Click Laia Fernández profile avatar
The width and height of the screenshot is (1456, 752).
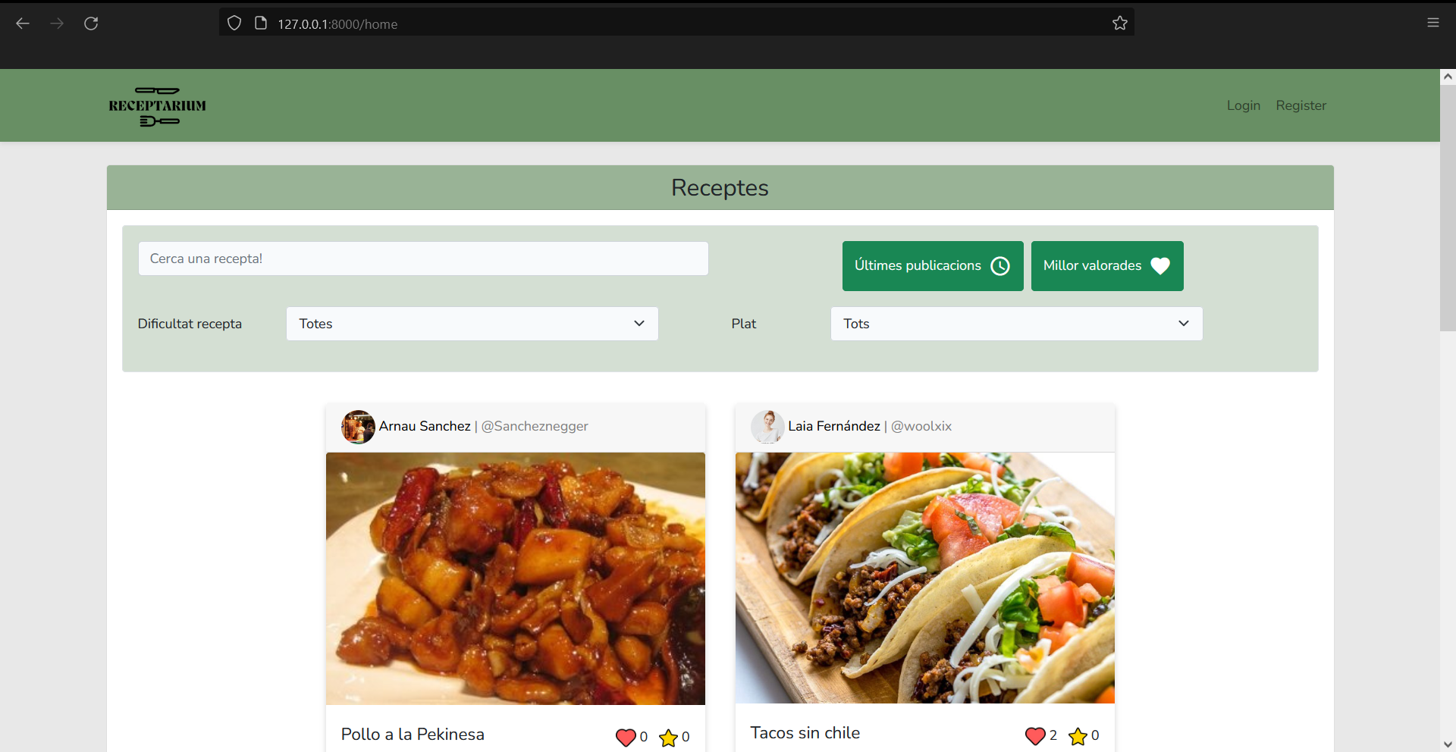pos(767,427)
